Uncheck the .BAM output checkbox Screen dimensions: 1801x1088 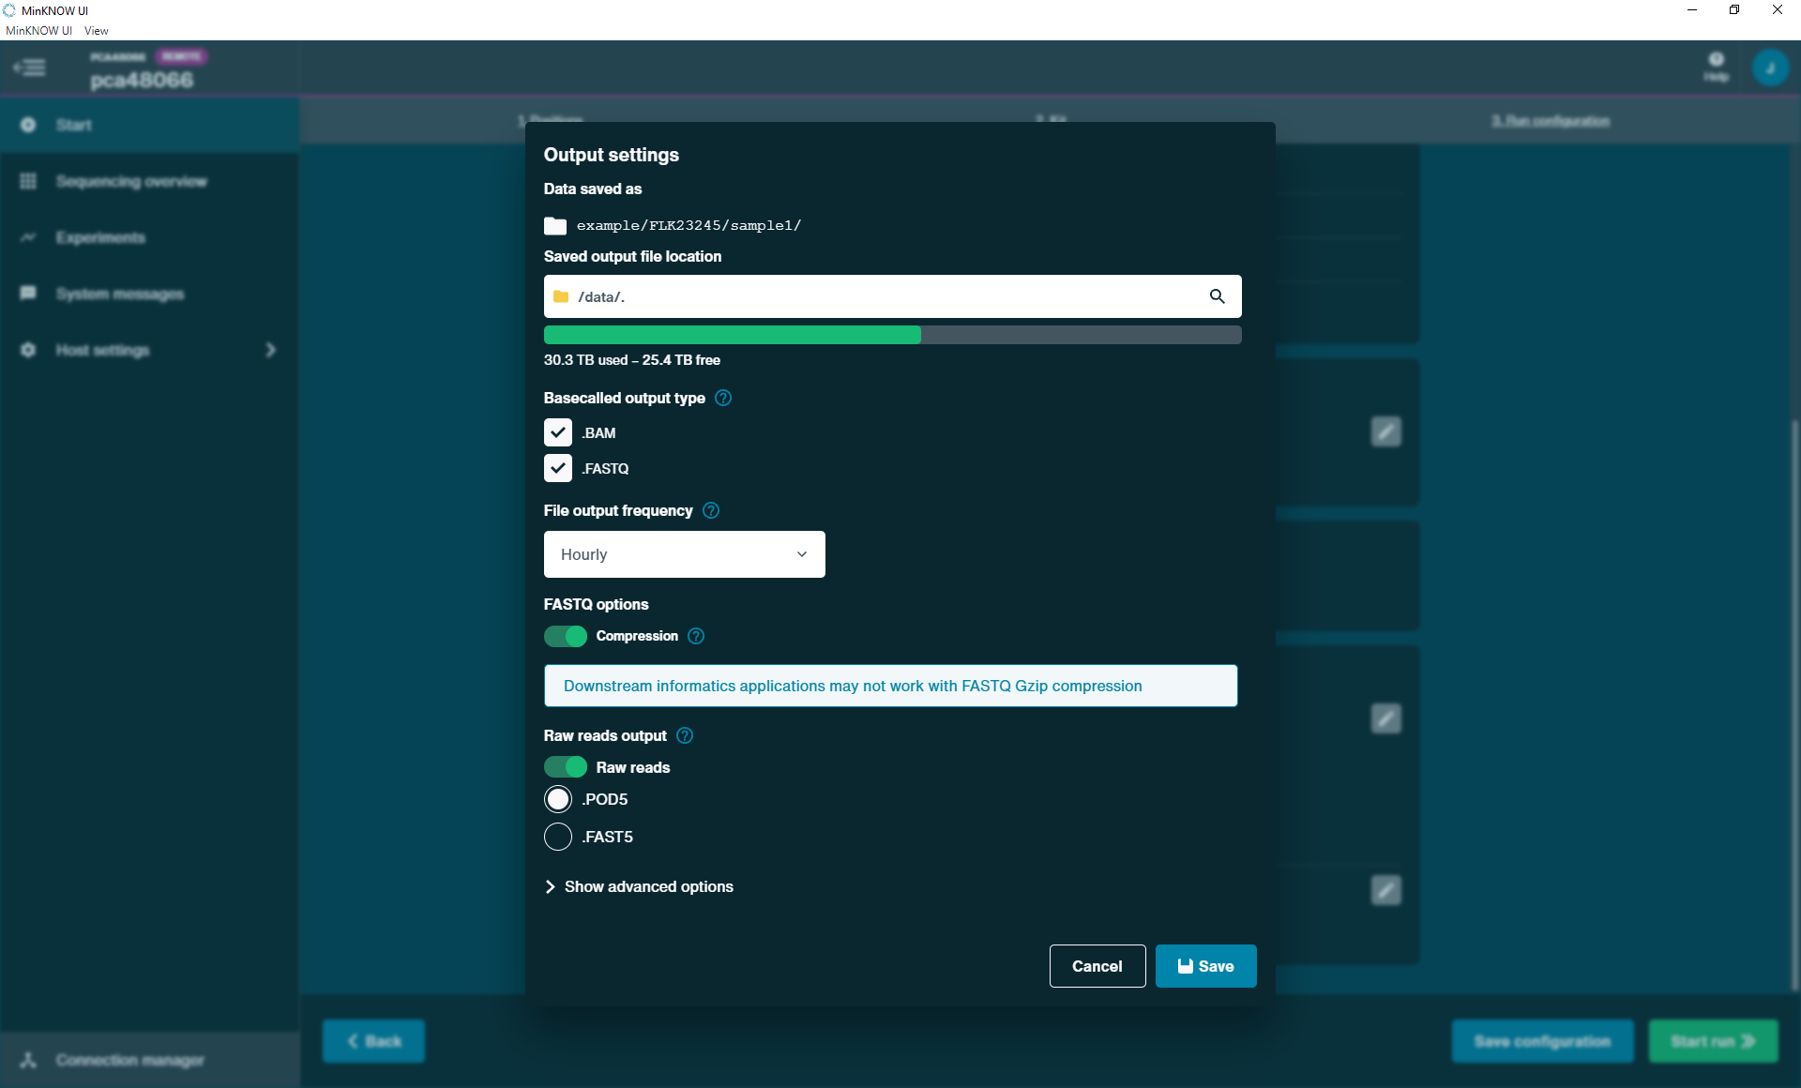[x=558, y=432]
